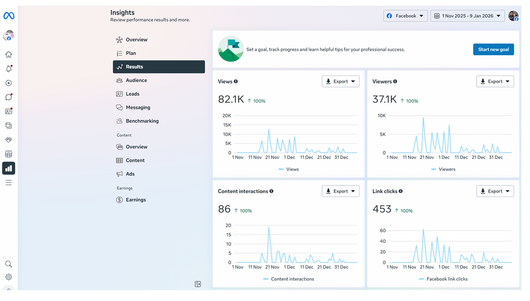Click the Start new goal button
This screenshot has width=530, height=301.
(x=493, y=49)
